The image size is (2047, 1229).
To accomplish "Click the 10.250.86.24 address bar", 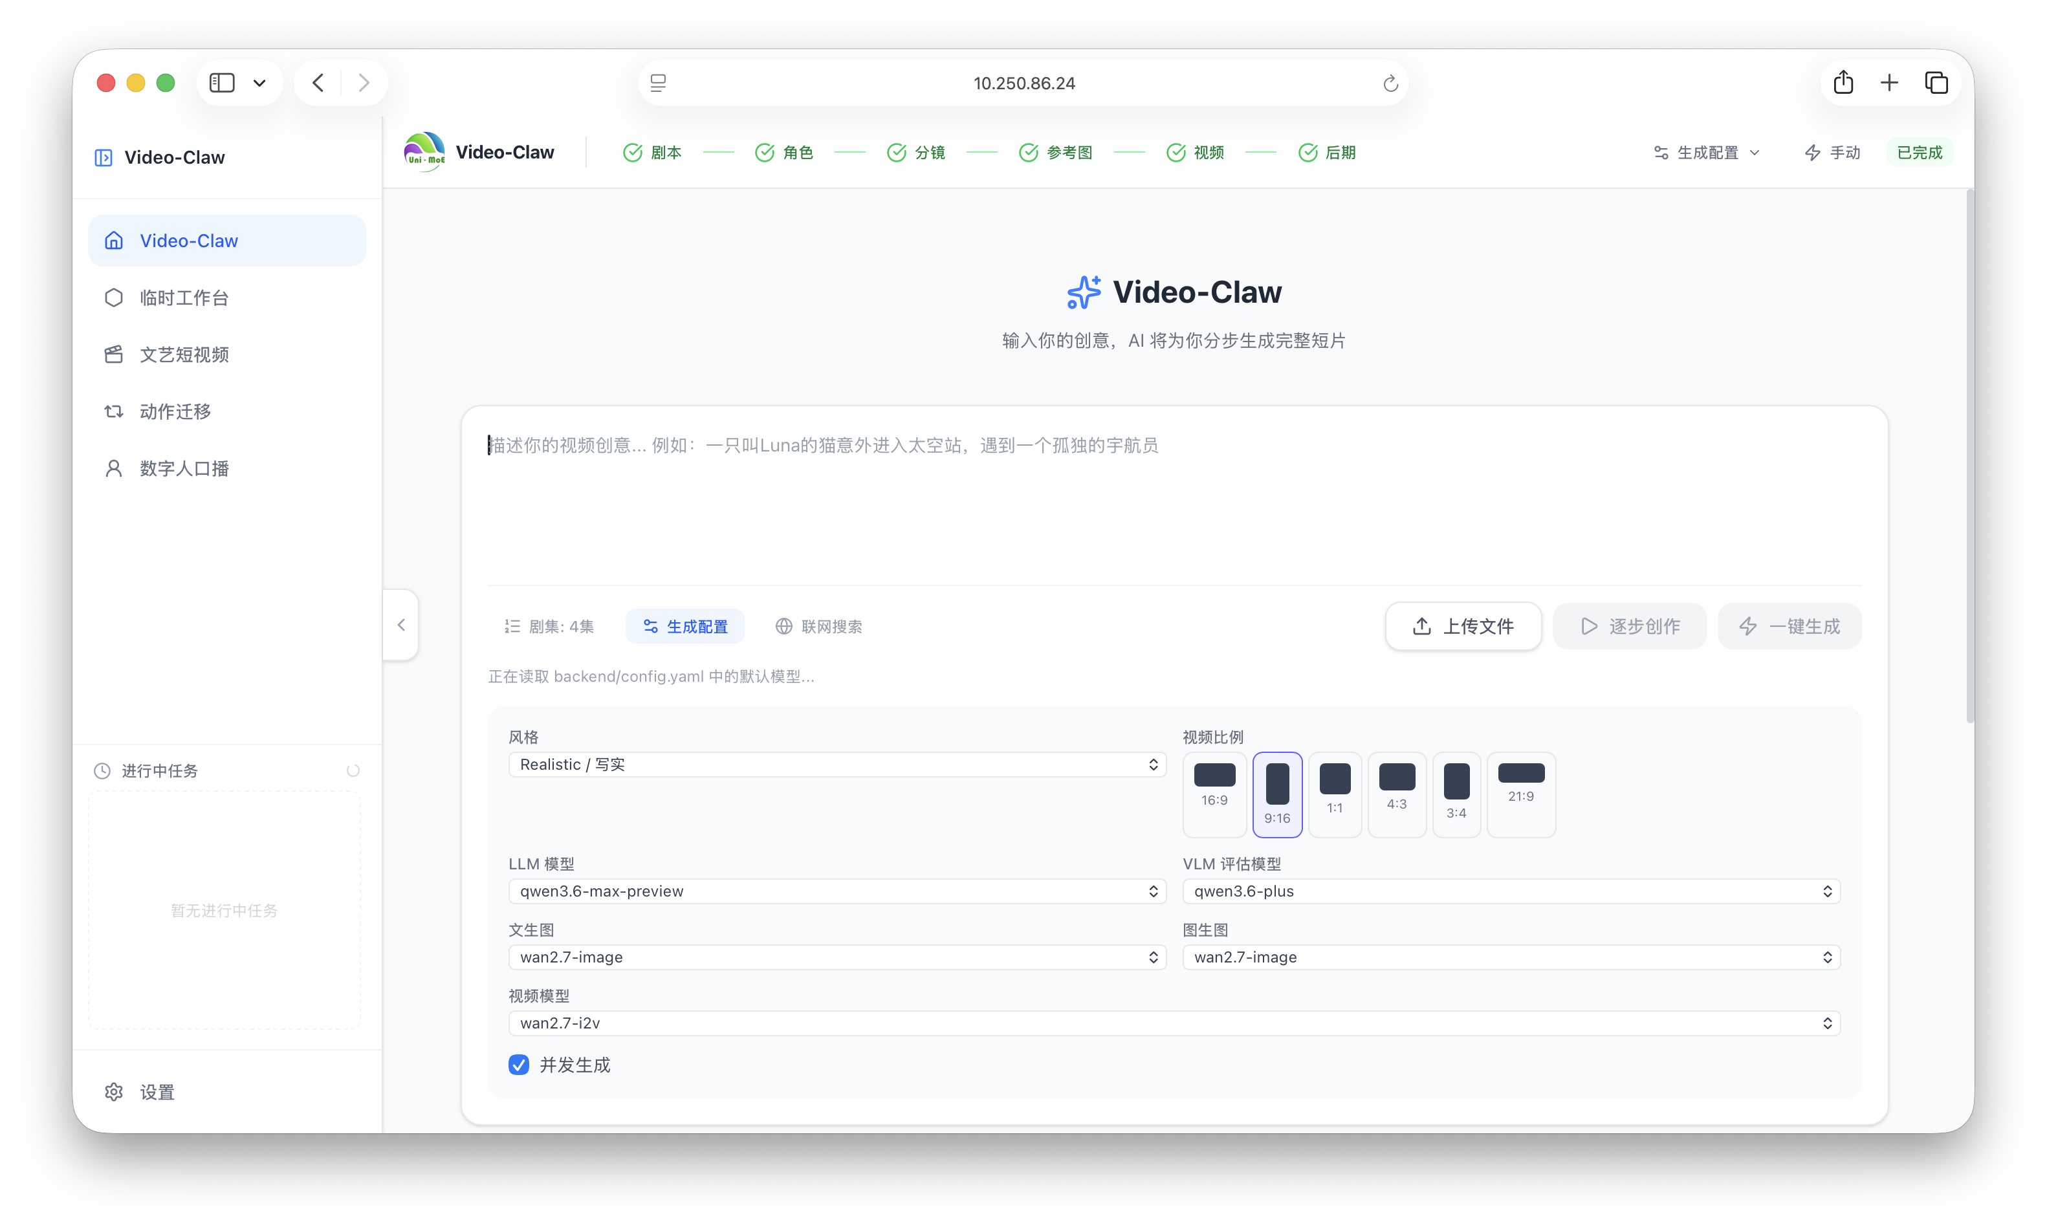I will pos(1023,83).
